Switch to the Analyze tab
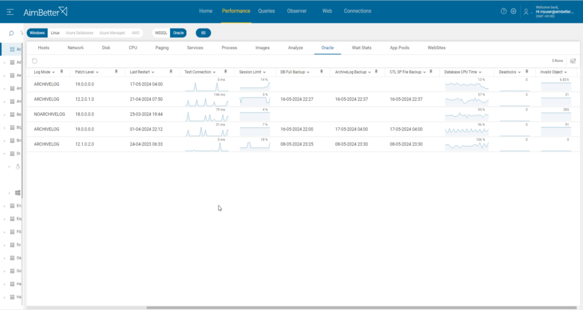This screenshot has width=583, height=310. (295, 48)
